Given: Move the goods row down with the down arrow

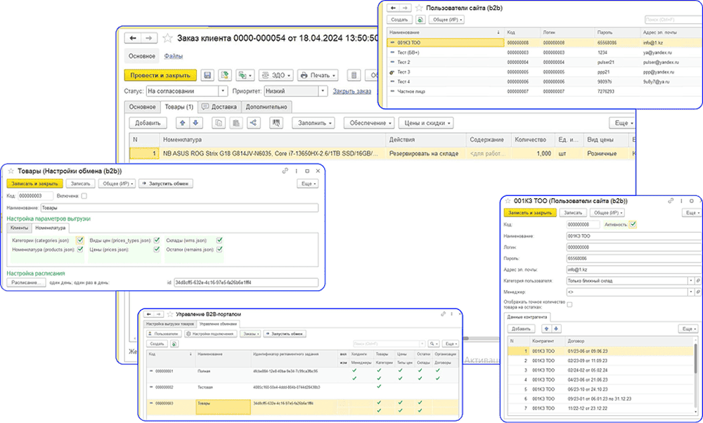Looking at the screenshot, I should tap(196, 123).
